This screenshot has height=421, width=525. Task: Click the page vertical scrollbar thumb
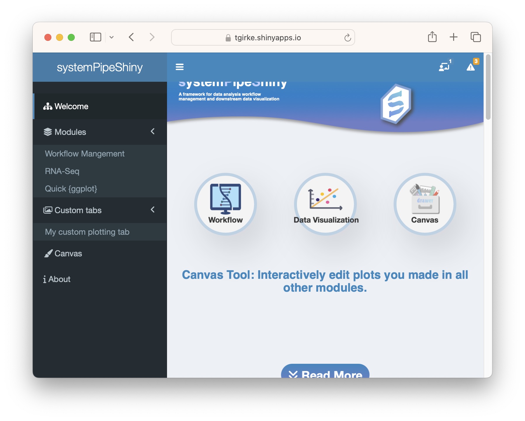pyautogui.click(x=488, y=88)
